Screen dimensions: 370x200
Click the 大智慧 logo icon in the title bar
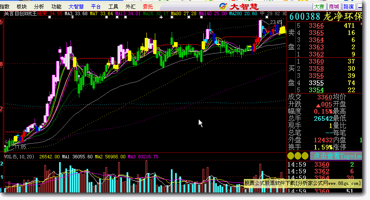(x=223, y=6)
